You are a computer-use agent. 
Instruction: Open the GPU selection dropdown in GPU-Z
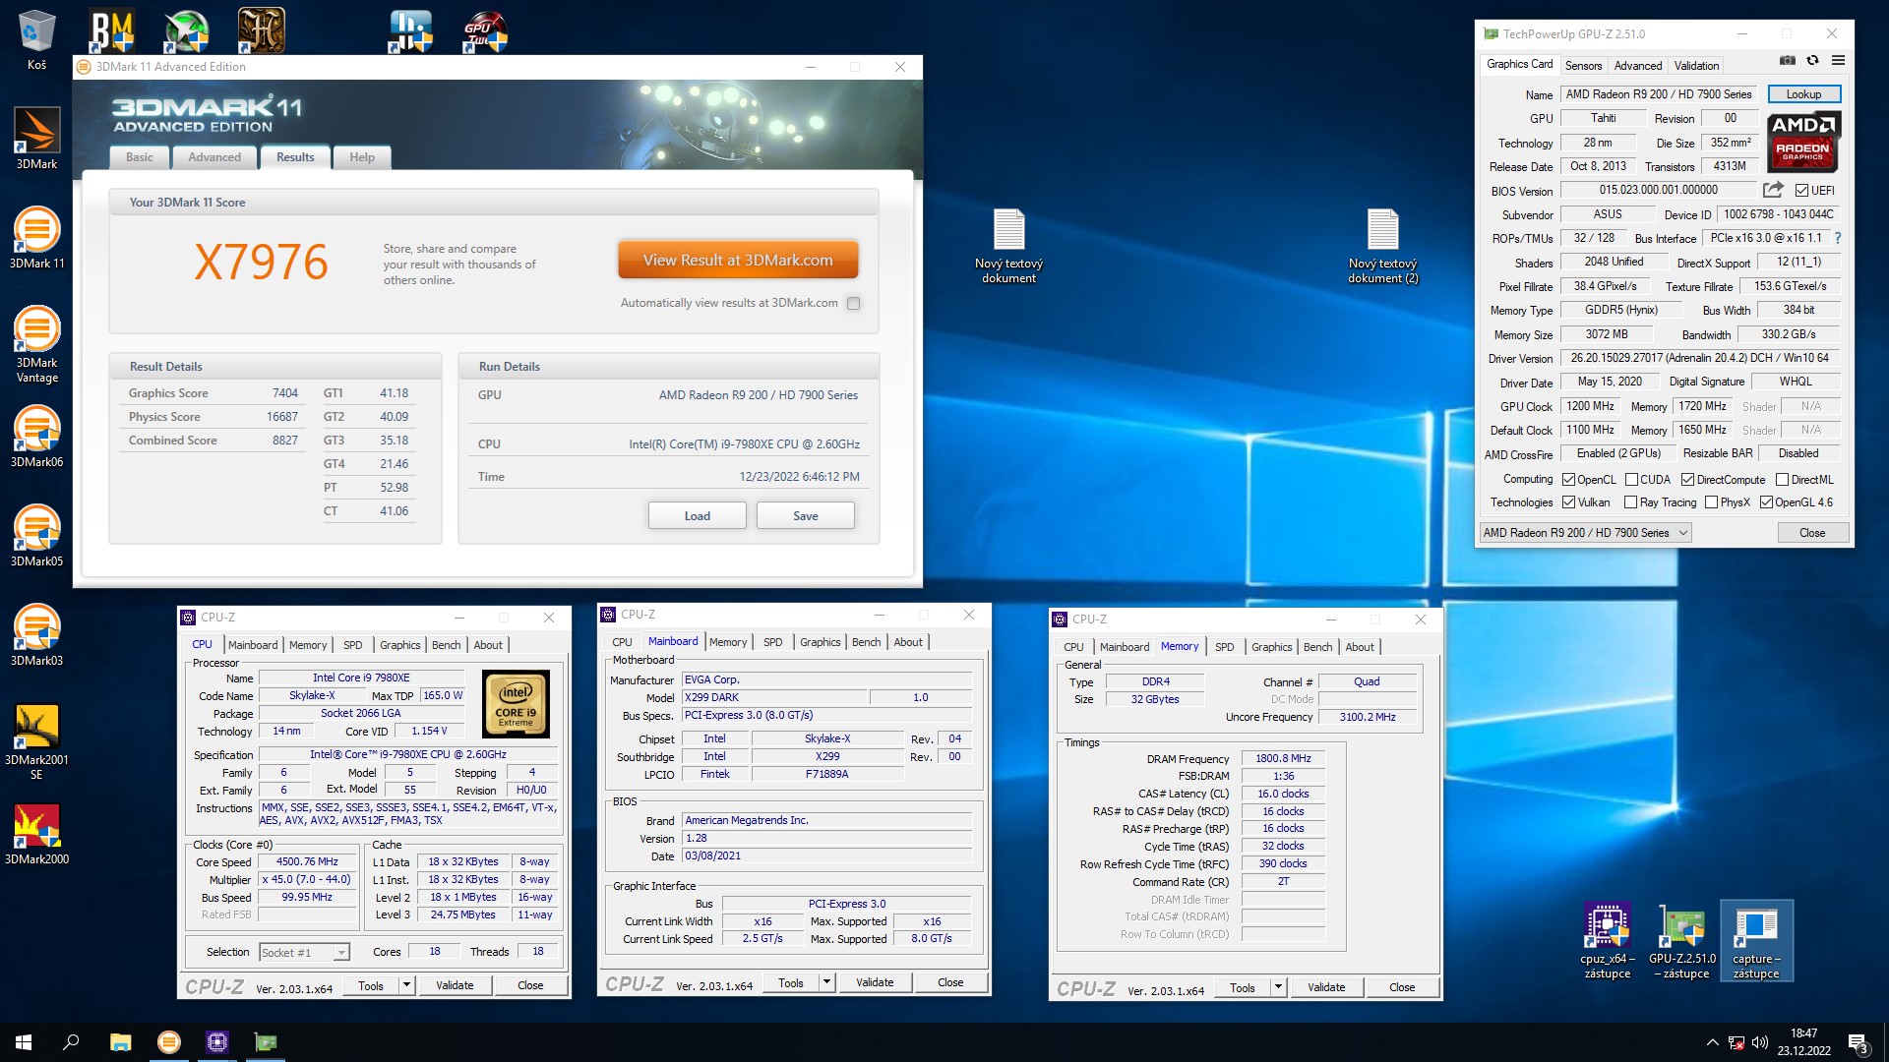(1584, 533)
